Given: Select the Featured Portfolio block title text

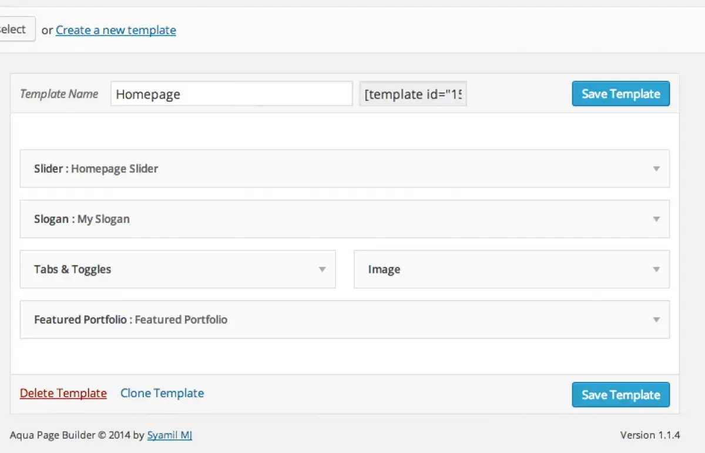Looking at the screenshot, I should point(131,320).
